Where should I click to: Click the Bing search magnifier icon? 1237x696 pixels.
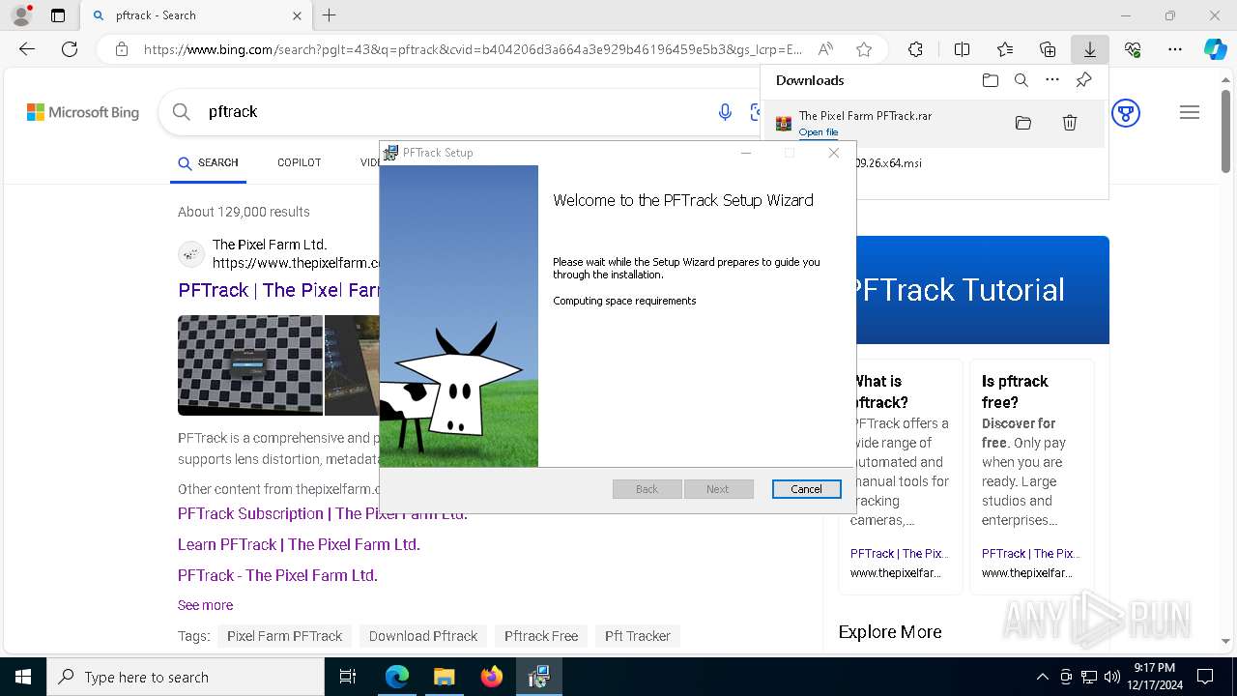[181, 112]
